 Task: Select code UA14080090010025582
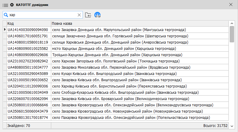(x=28, y=49)
